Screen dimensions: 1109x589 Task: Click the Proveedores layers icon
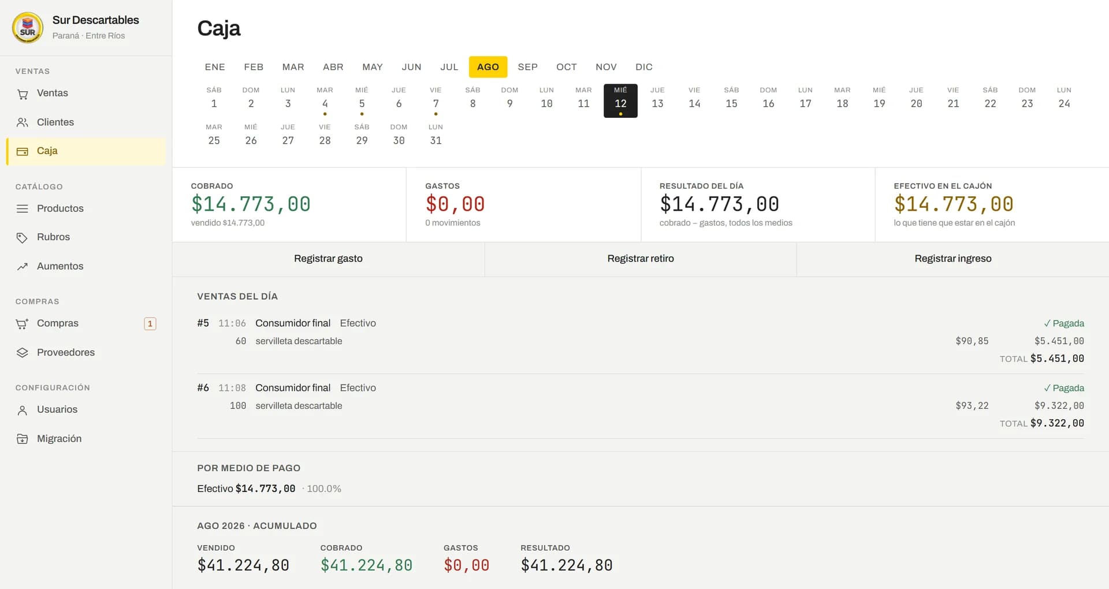[23, 352]
